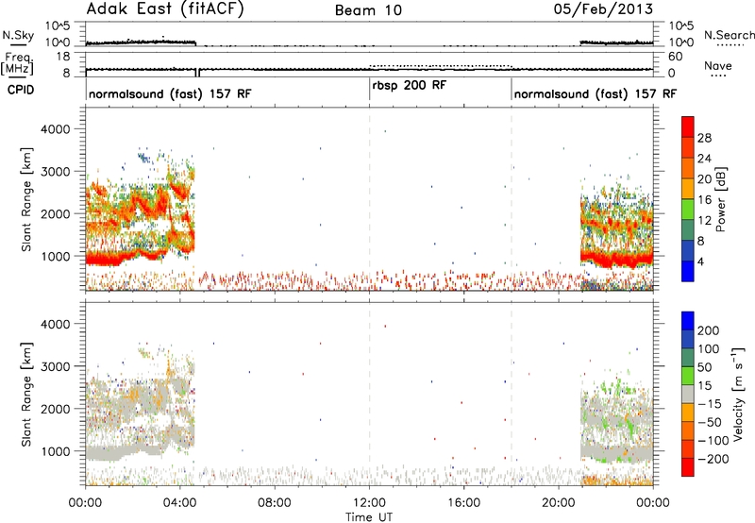Screen dimensions: 755x523
Task: Click the blue bottom segment of Power colorbar
Action: point(688,271)
